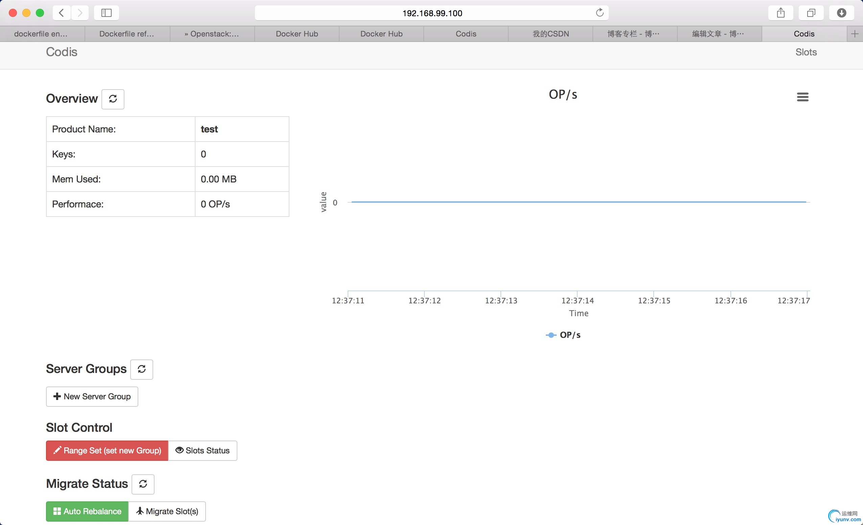Switch to the 'dockerfile en...' tab
The height and width of the screenshot is (525, 863).
tap(42, 34)
